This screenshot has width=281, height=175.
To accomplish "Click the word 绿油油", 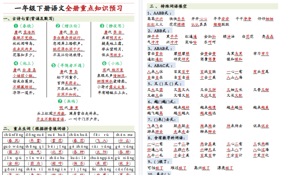I will [229, 36].
